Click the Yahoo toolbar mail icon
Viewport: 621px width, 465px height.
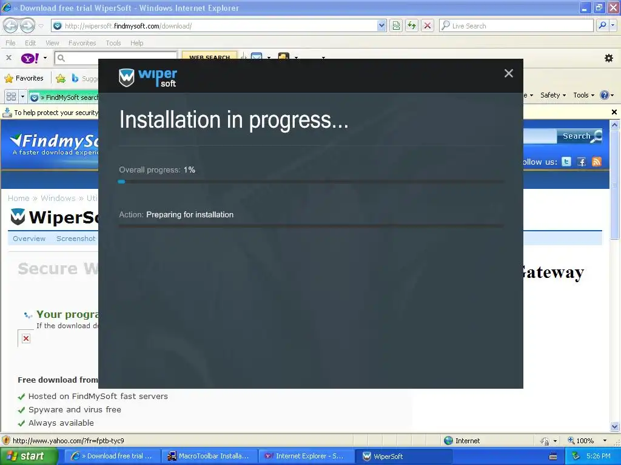(x=257, y=58)
